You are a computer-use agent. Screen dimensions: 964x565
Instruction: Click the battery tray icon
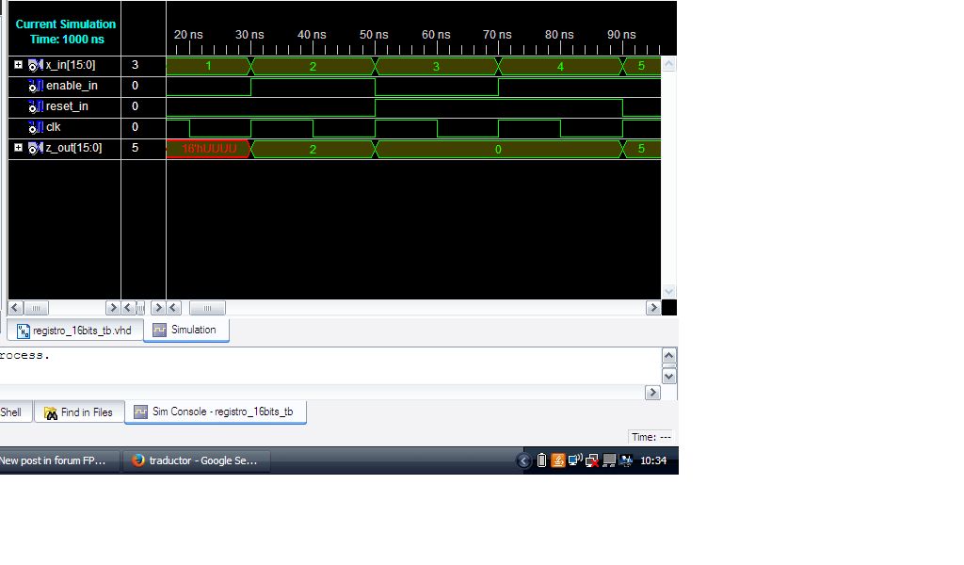click(x=541, y=460)
